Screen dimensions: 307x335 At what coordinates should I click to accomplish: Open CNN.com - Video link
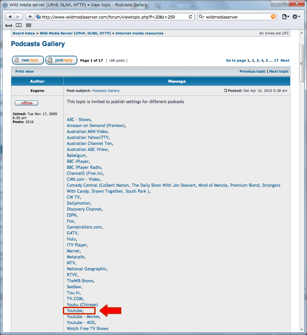pos(83,179)
